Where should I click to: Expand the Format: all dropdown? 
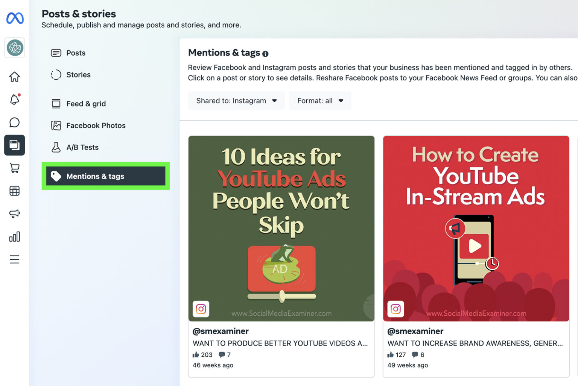[x=320, y=100]
